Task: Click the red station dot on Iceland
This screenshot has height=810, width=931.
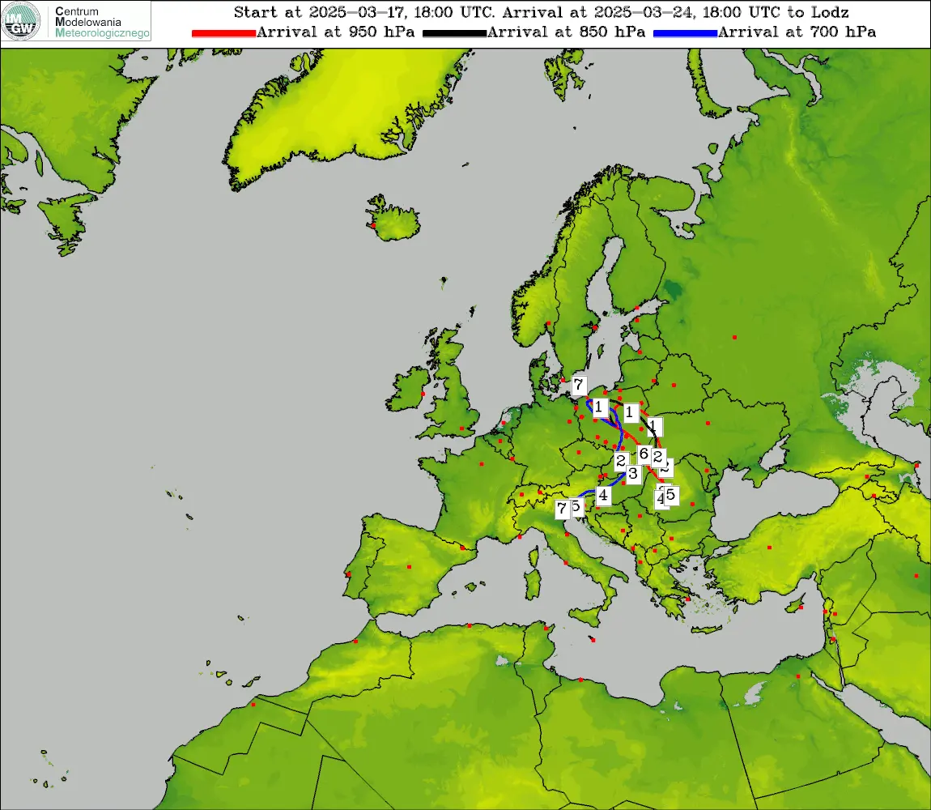Action: pyautogui.click(x=373, y=226)
